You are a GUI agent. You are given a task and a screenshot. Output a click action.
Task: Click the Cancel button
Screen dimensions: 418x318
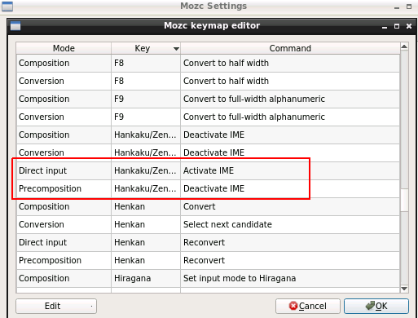[x=308, y=306]
